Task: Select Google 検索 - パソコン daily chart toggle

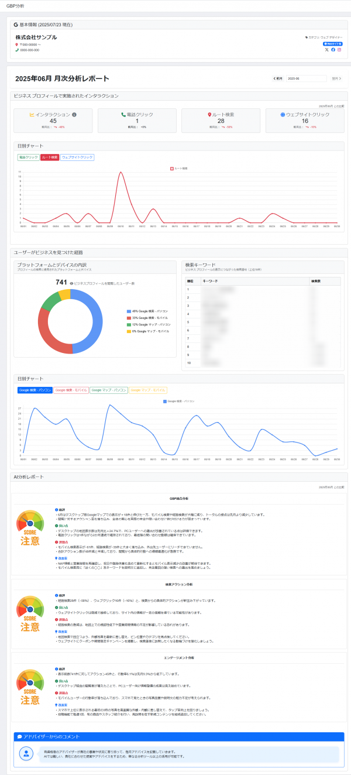Action: point(35,390)
